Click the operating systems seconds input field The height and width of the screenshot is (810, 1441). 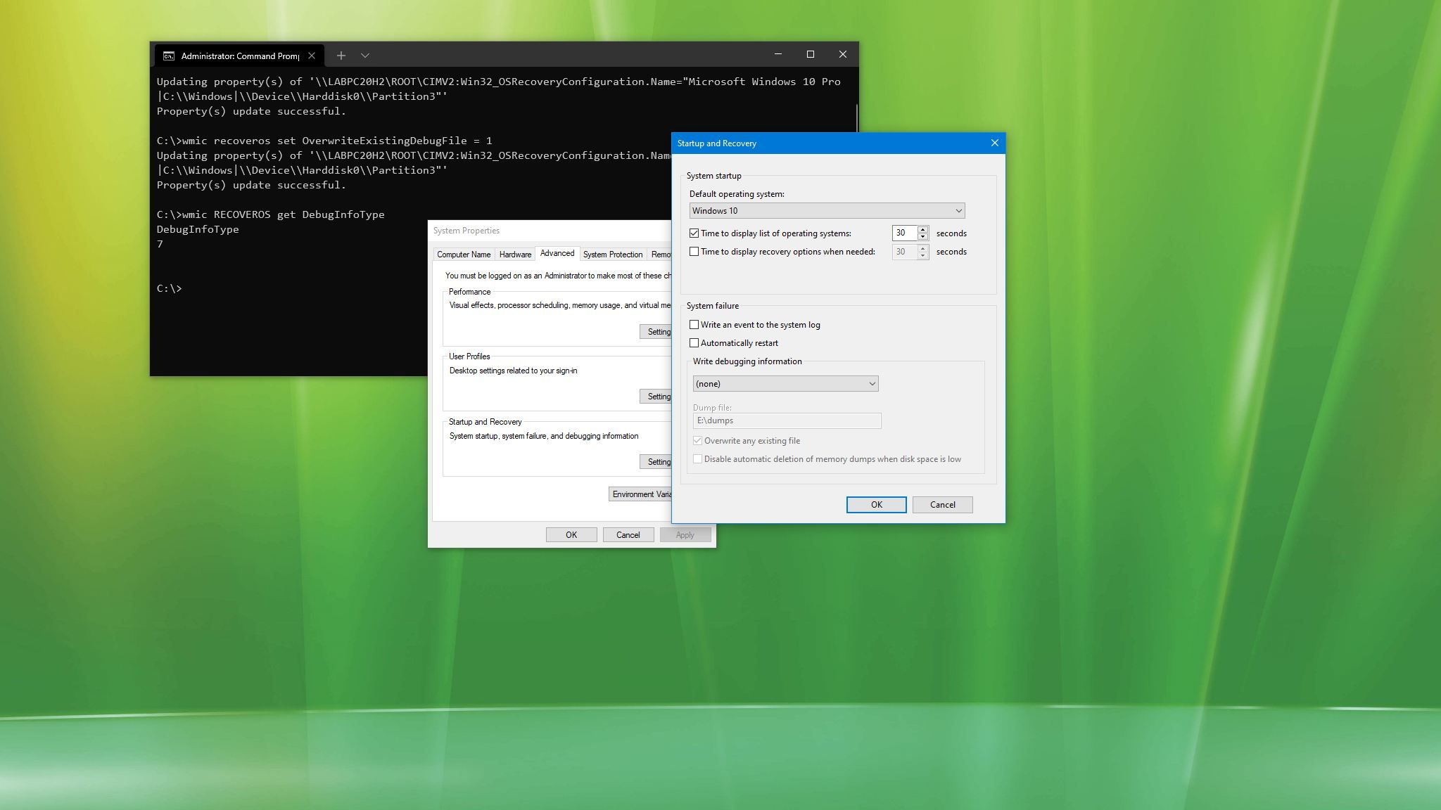(903, 233)
